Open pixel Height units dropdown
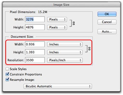 pyautogui.click(x=57, y=27)
